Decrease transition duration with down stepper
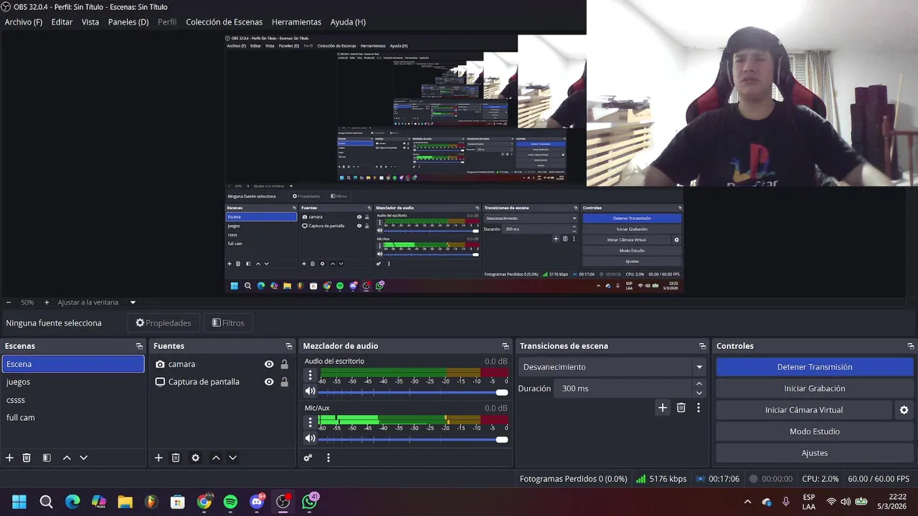918x516 pixels. point(699,393)
